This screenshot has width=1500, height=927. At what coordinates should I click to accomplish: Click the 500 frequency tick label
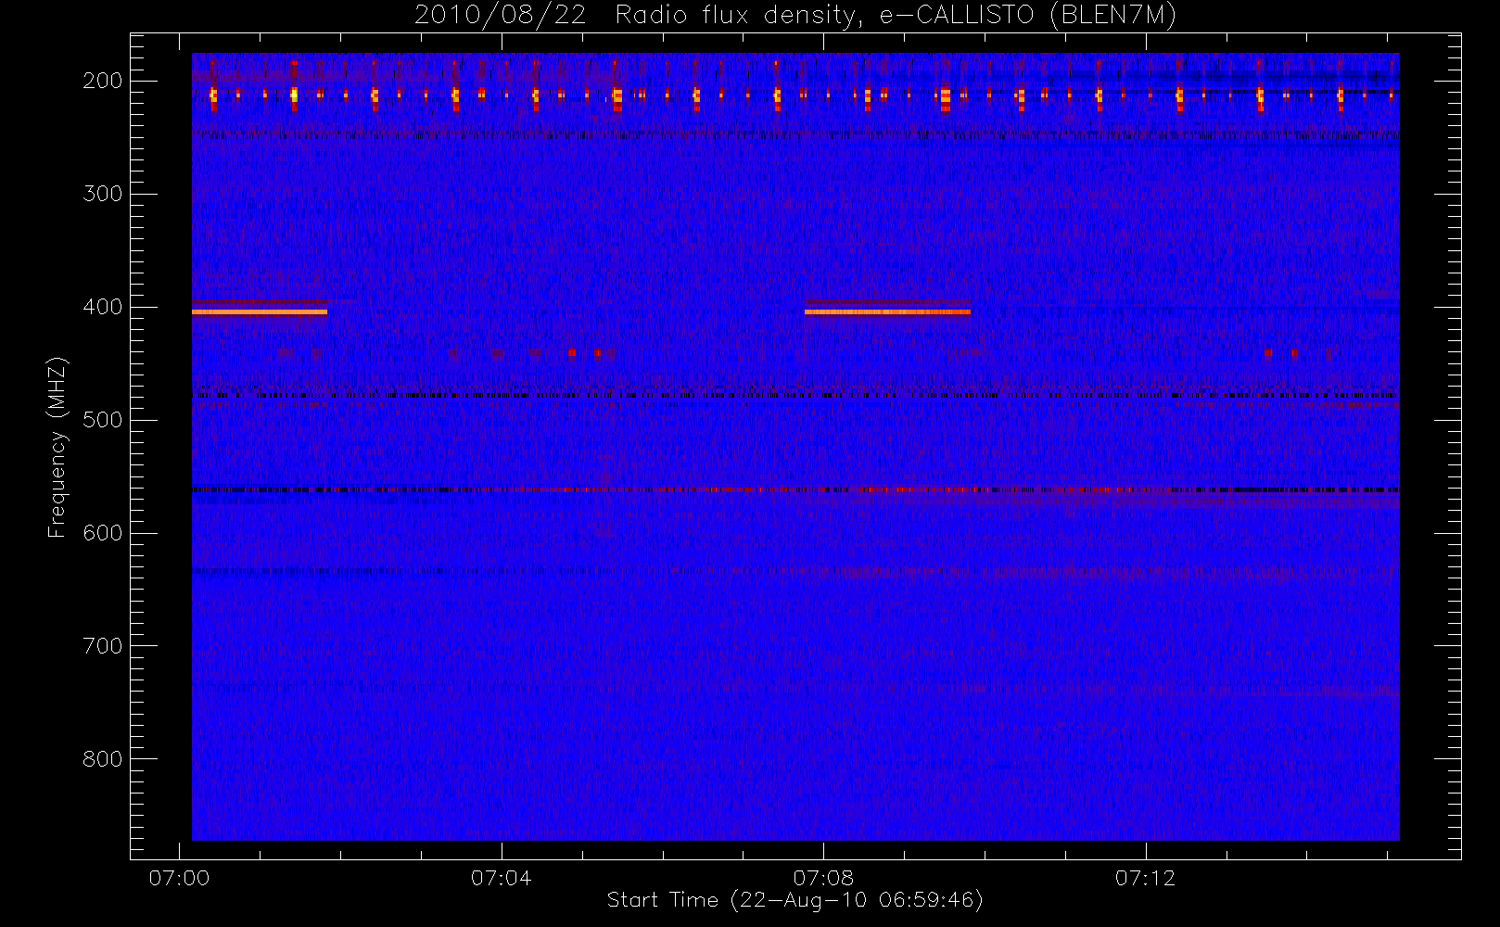(x=103, y=420)
